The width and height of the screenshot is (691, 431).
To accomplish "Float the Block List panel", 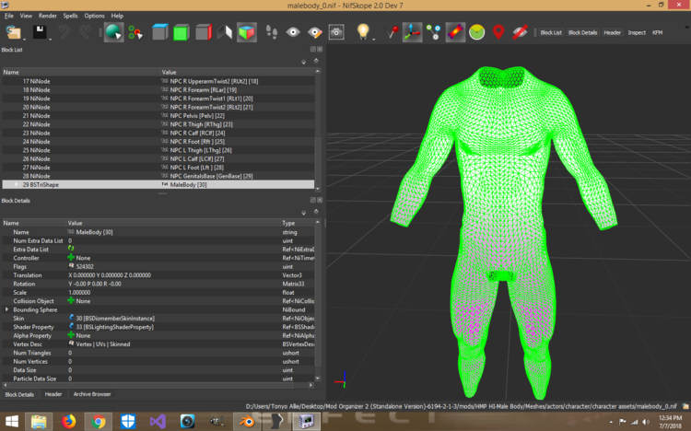I will click(x=313, y=50).
